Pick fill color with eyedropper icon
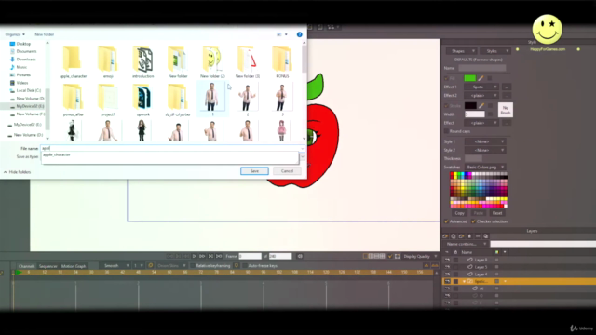 (481, 78)
